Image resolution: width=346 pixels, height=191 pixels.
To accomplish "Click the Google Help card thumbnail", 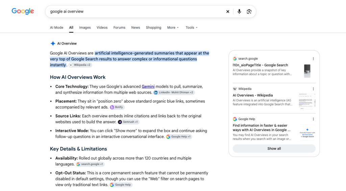I will point(307,133).
